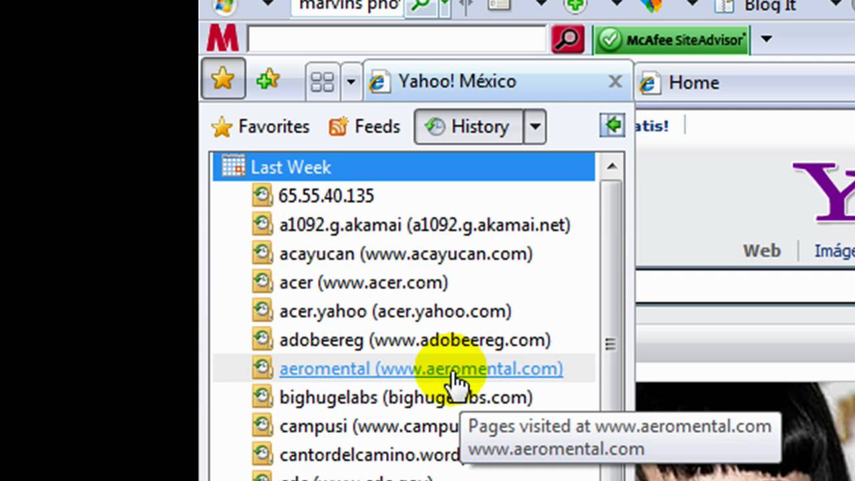This screenshot has height=481, width=855.
Task: Click the Yahoo logo on the page
Action: coord(824,190)
